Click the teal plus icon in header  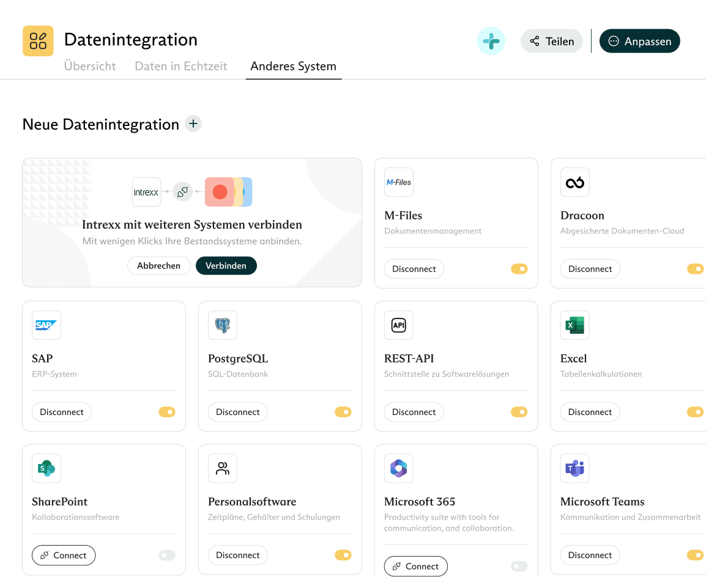point(491,42)
